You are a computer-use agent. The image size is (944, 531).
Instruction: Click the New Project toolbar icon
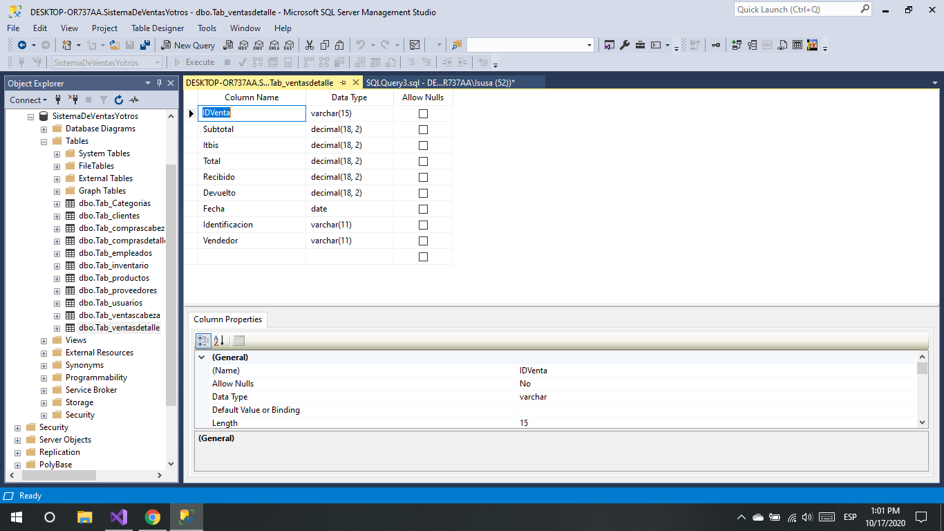click(x=67, y=45)
